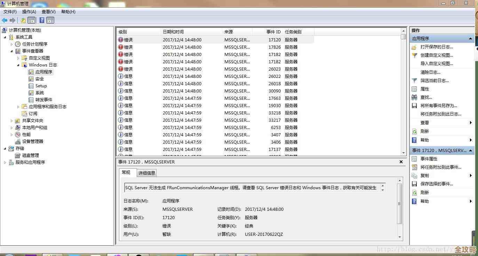Select the 筛选当前日志 funnel icon
The image size is (478, 256).
coord(414,80)
